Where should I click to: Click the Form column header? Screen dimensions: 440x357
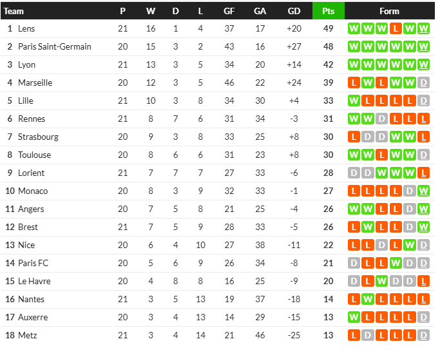click(389, 11)
